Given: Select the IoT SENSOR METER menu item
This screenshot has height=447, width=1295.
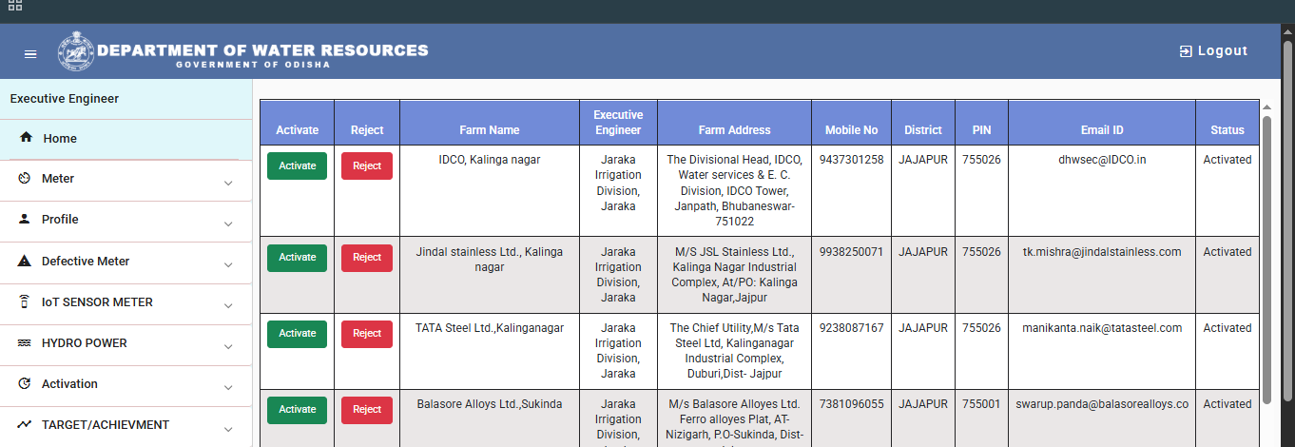Looking at the screenshot, I should pyautogui.click(x=126, y=302).
